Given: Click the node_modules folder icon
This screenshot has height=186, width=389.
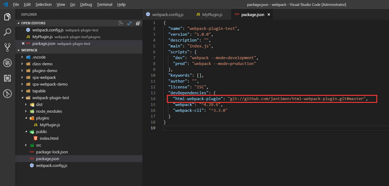Looking at the screenshot, I should pyautogui.click(x=32, y=111).
